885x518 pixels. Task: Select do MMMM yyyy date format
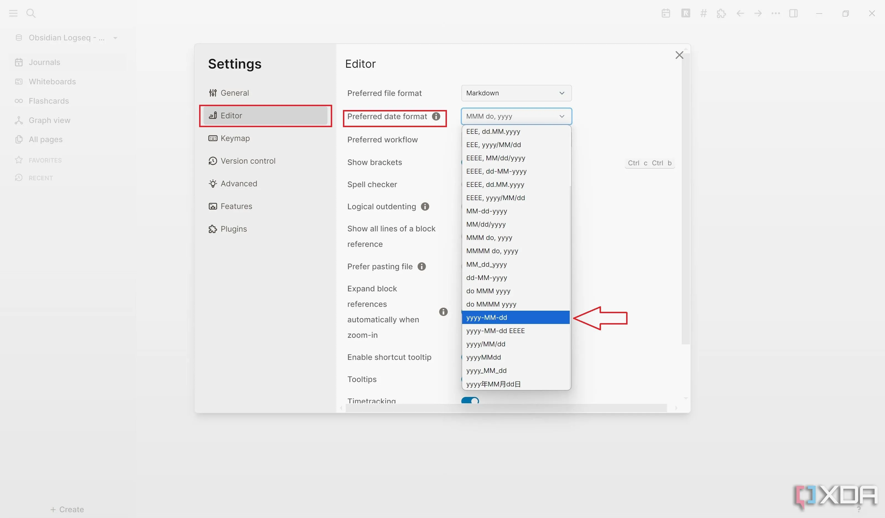pyautogui.click(x=516, y=304)
